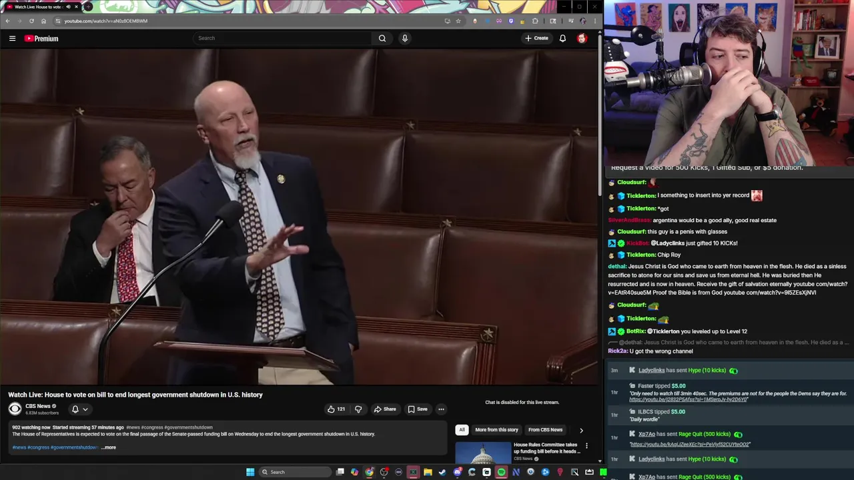The image size is (854, 480).
Task: Click Rick2a username in stream chat
Action: [x=618, y=351]
